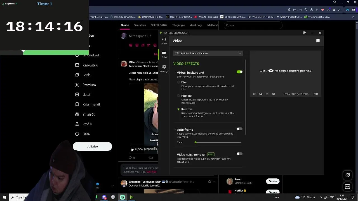358x201 pixels.
Task: Click the X search field Hae
Action: pos(253,25)
